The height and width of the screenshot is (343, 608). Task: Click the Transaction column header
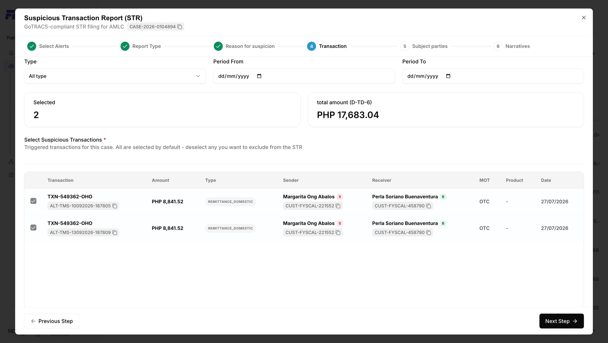click(60, 180)
